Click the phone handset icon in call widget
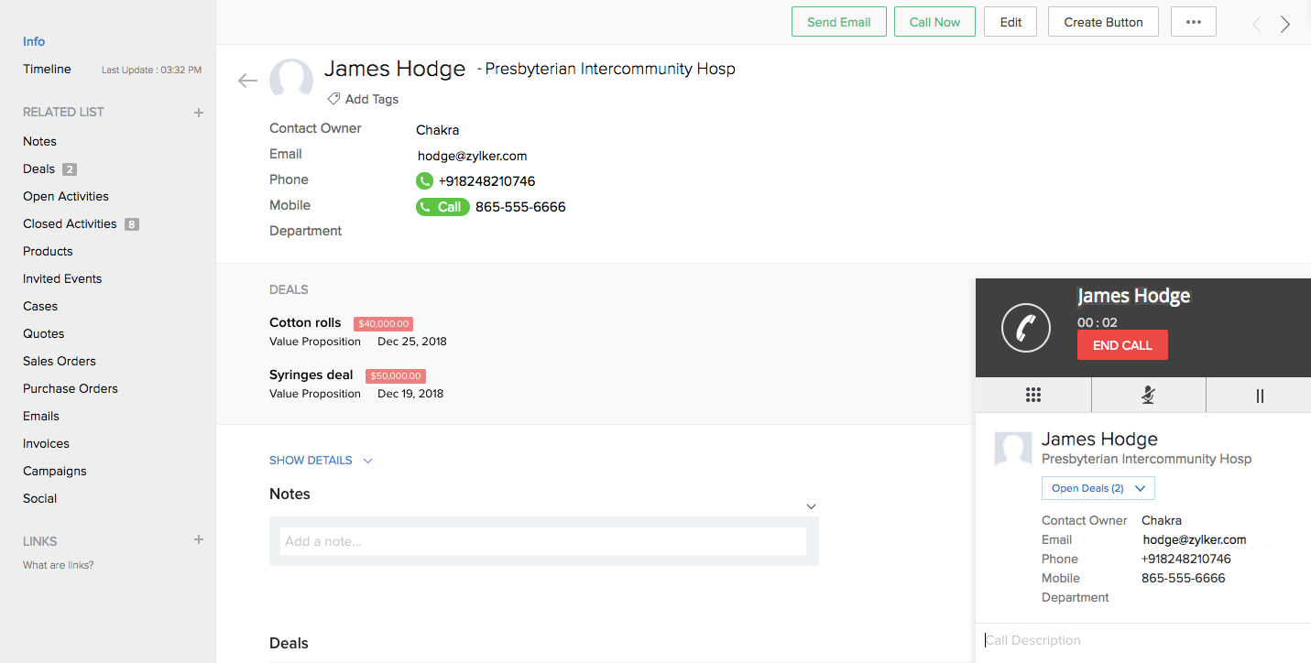Screen dimensions: 1311x663 pos(1026,327)
